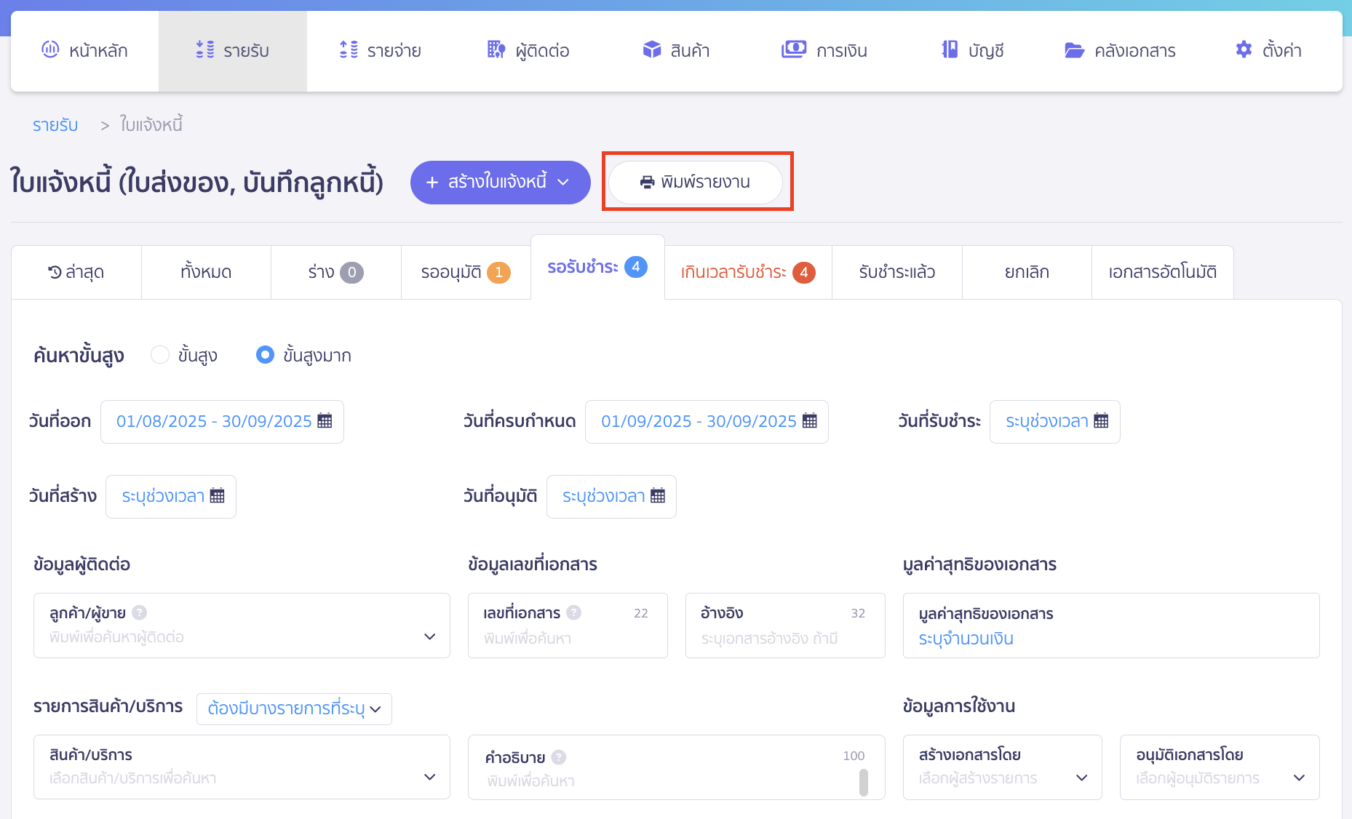This screenshot has width=1352, height=819.
Task: Click the box icon for สินค้า
Action: pyautogui.click(x=651, y=49)
